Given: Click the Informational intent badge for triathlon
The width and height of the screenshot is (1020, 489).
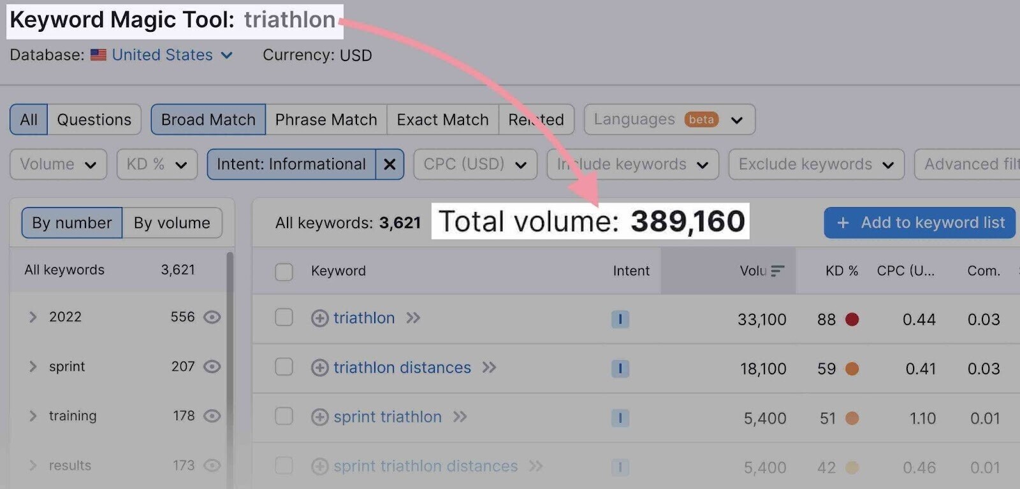Looking at the screenshot, I should (x=620, y=319).
